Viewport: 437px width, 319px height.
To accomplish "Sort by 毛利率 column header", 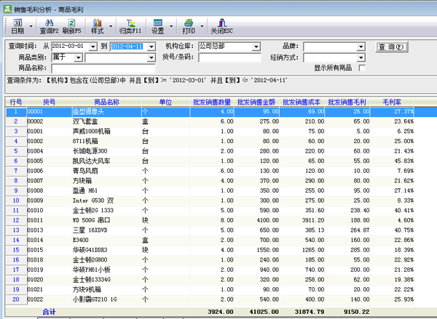I will (x=392, y=102).
